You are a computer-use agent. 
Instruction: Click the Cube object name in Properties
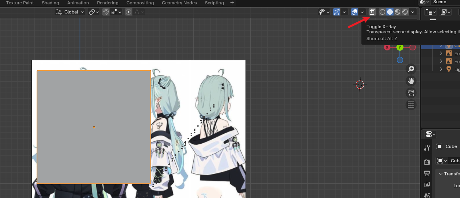pos(451,146)
